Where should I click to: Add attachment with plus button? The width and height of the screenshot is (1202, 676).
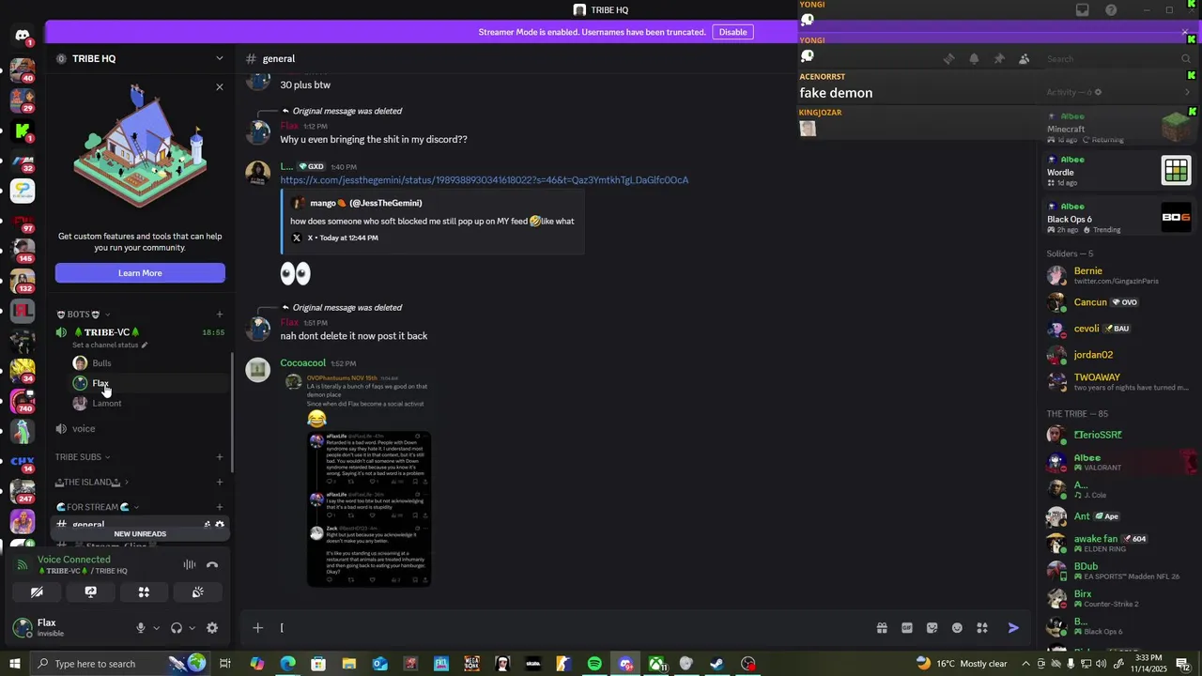click(x=257, y=628)
